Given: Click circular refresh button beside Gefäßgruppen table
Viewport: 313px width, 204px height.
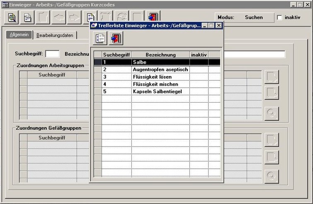Looking at the screenshot, I should [272, 177].
